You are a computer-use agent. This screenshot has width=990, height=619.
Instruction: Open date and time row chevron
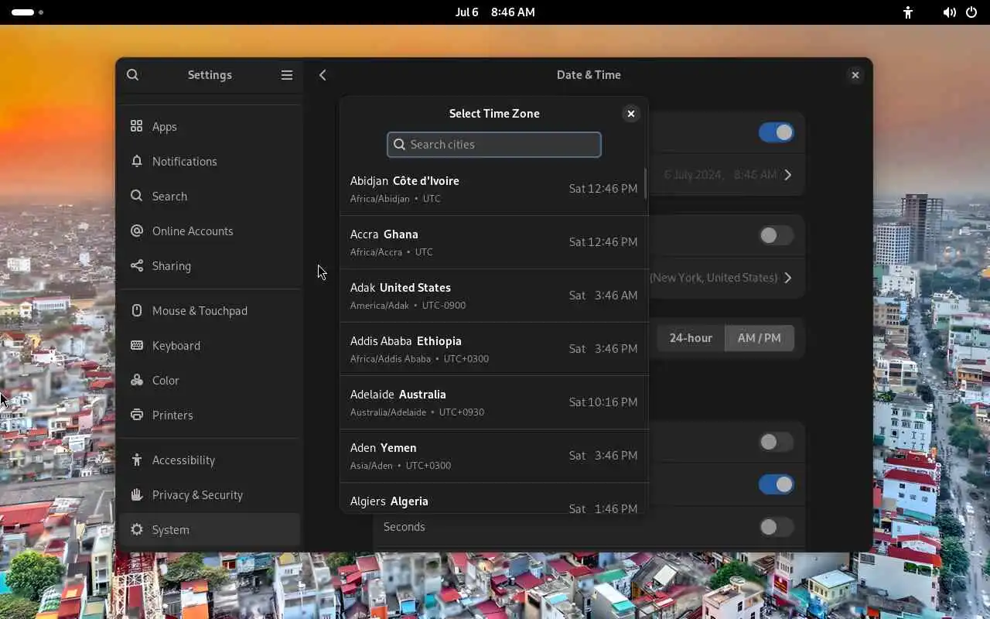click(x=788, y=175)
